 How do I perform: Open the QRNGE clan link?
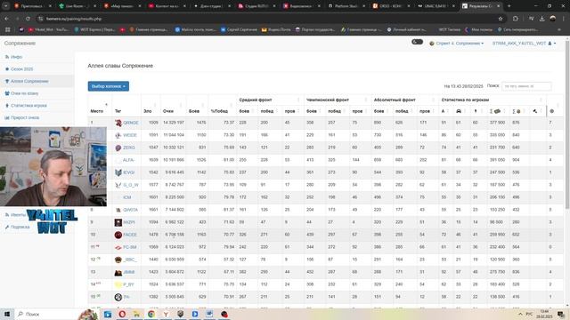click(x=131, y=123)
